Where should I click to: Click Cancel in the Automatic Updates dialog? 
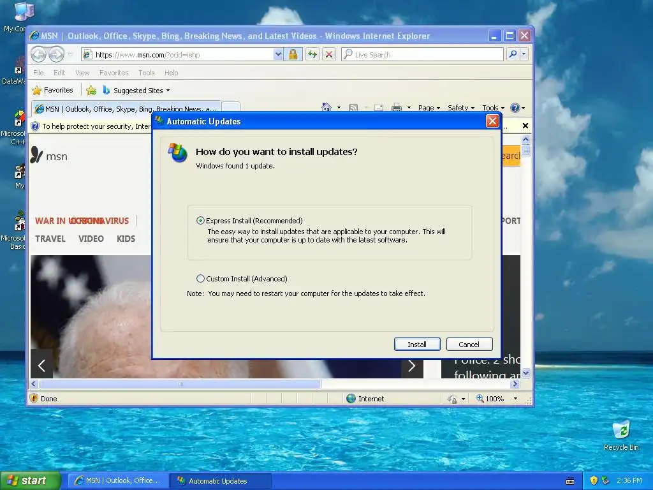pyautogui.click(x=469, y=344)
